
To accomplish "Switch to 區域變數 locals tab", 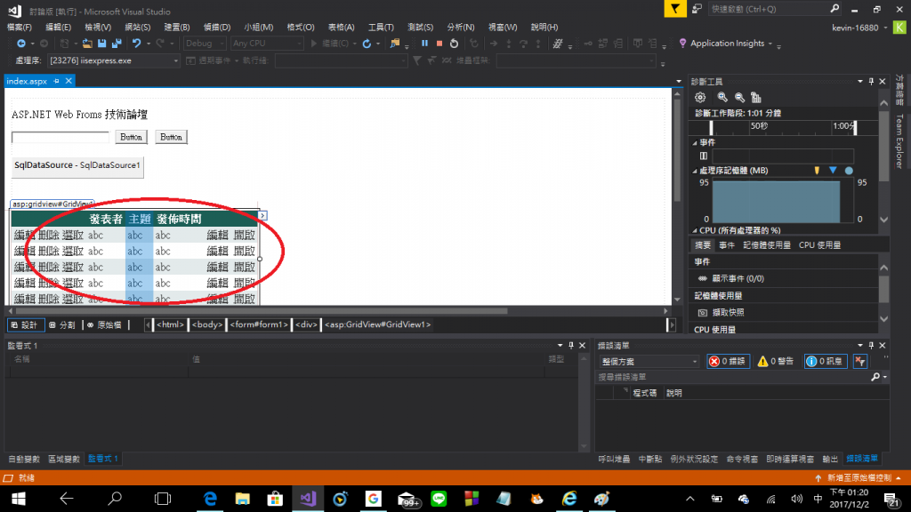I will click(x=64, y=460).
